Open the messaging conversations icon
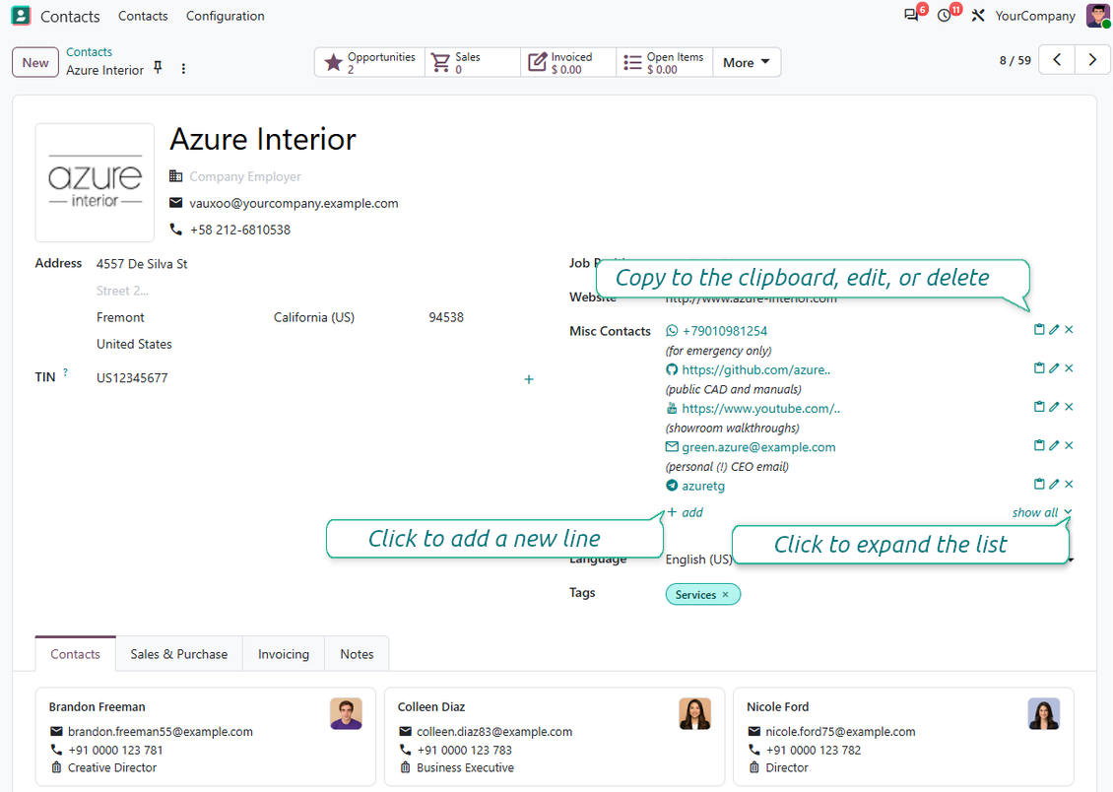1113x792 pixels. (911, 16)
